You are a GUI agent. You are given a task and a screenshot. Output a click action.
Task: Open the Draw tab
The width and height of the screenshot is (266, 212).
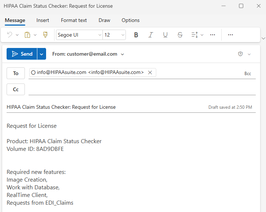click(x=104, y=21)
